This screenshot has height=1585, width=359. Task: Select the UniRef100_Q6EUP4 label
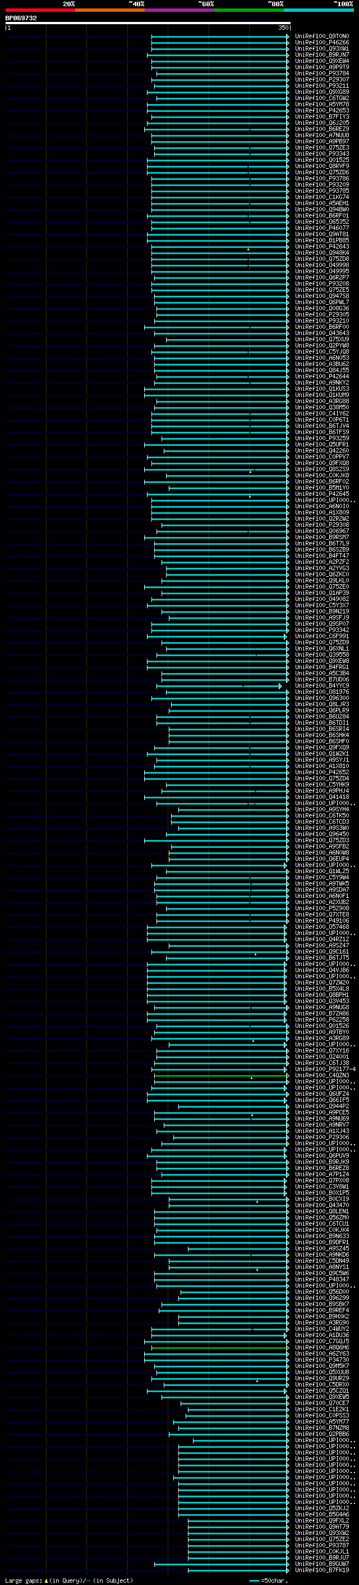pyautogui.click(x=321, y=859)
